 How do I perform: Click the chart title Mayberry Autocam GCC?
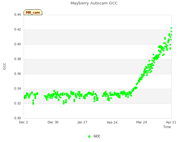tap(94, 3)
